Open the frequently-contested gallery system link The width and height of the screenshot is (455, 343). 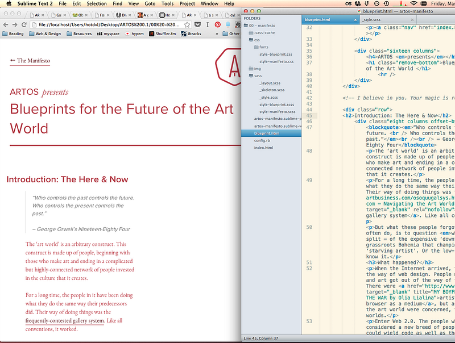(64, 321)
